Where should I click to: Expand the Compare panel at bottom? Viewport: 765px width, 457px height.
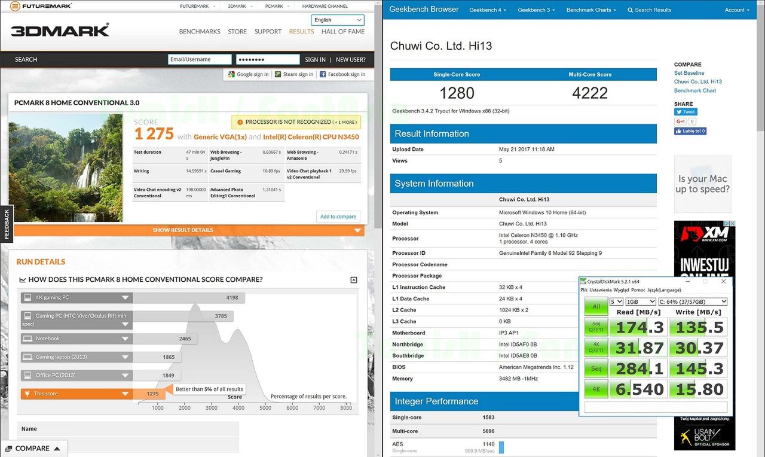click(x=33, y=449)
